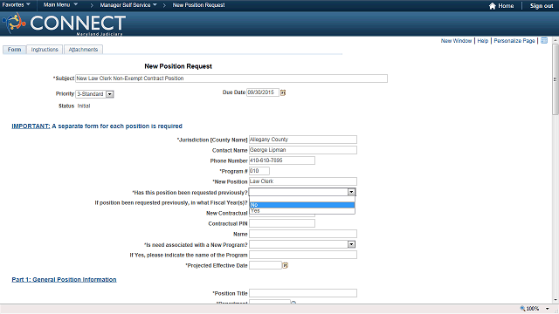Expand the Main Menu dropdown
Image resolution: width=559 pixels, height=314 pixels.
[x=60, y=5]
